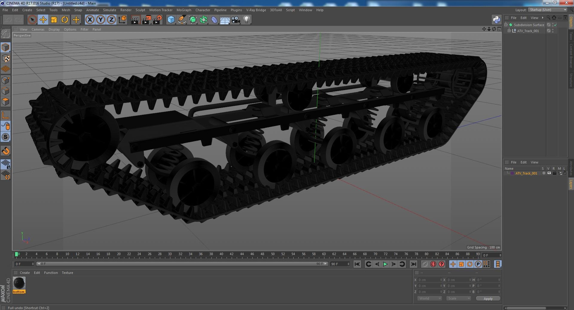
Task: Toggle layer visibility eye for ATV_Track_001
Action: tap(549, 173)
